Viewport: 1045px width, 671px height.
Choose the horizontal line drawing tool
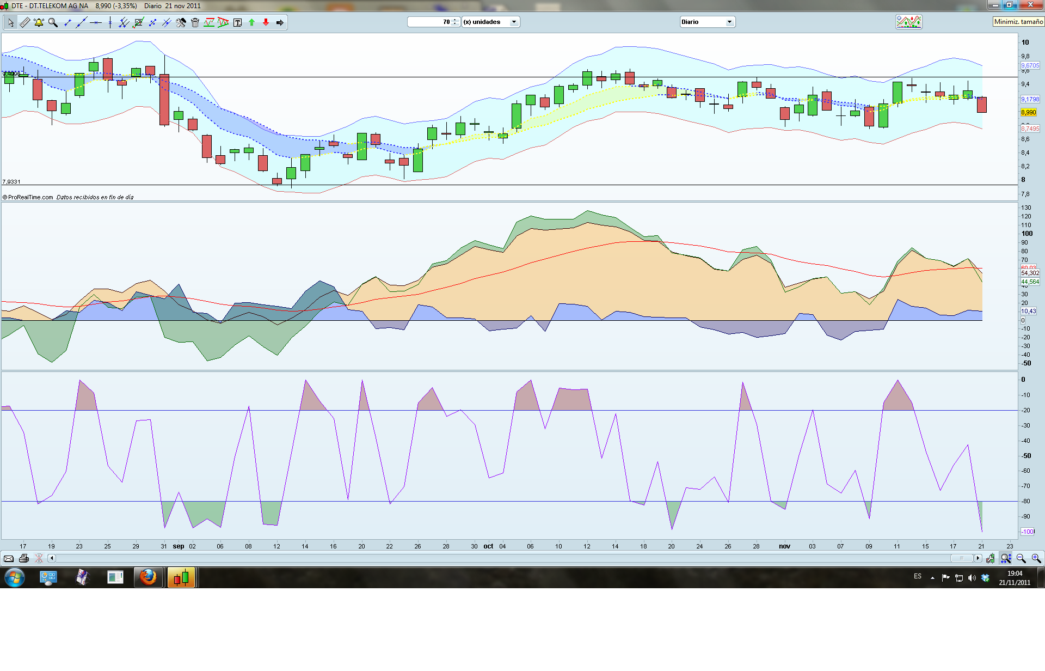pos(96,22)
